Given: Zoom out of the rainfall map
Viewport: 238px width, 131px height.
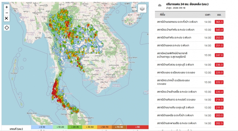Looking at the screenshot, I should (7, 13).
